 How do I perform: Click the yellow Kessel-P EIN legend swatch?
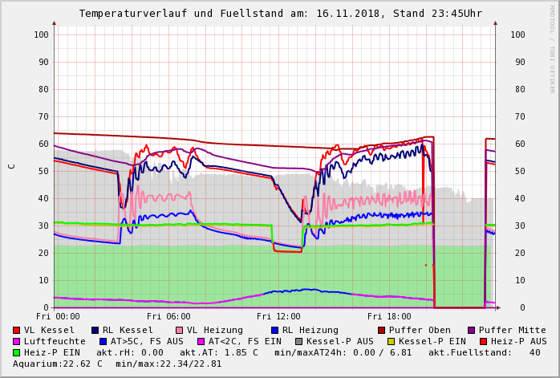(x=391, y=341)
